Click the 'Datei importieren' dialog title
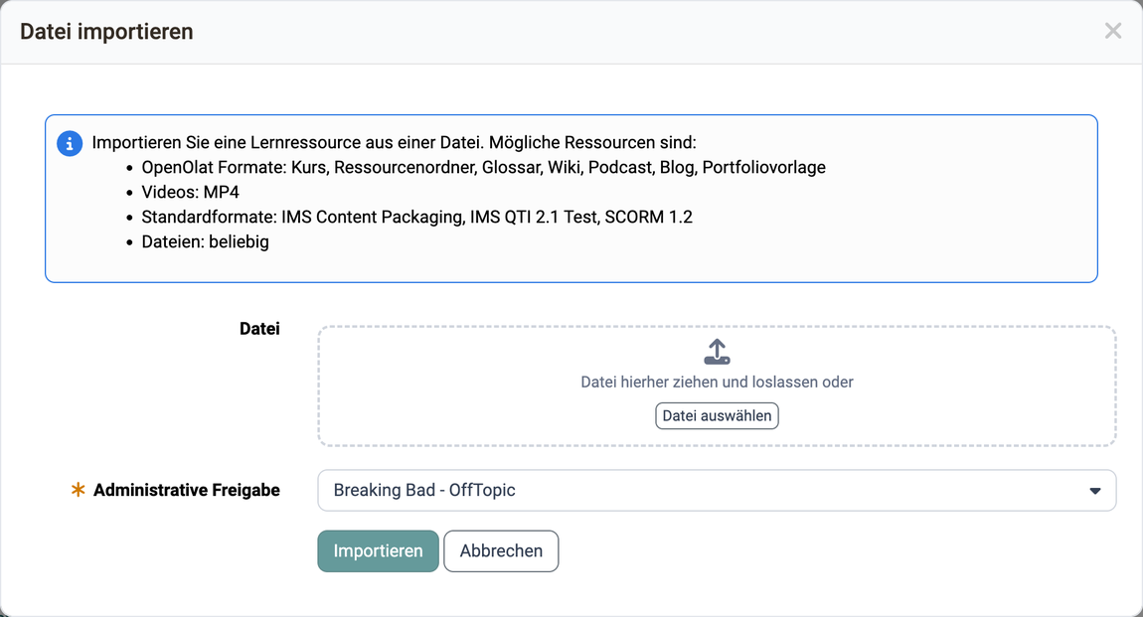Screen dimensions: 1143x617 (x=106, y=32)
